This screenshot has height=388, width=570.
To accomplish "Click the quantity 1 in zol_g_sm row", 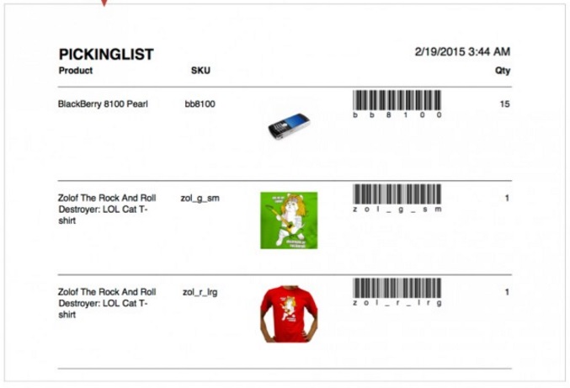I will pyautogui.click(x=507, y=199).
